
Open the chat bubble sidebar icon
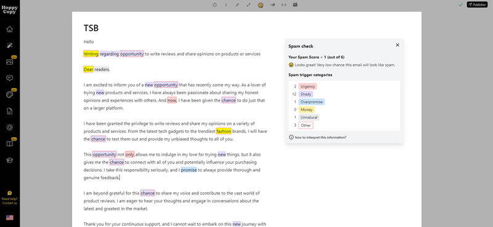click(x=10, y=78)
